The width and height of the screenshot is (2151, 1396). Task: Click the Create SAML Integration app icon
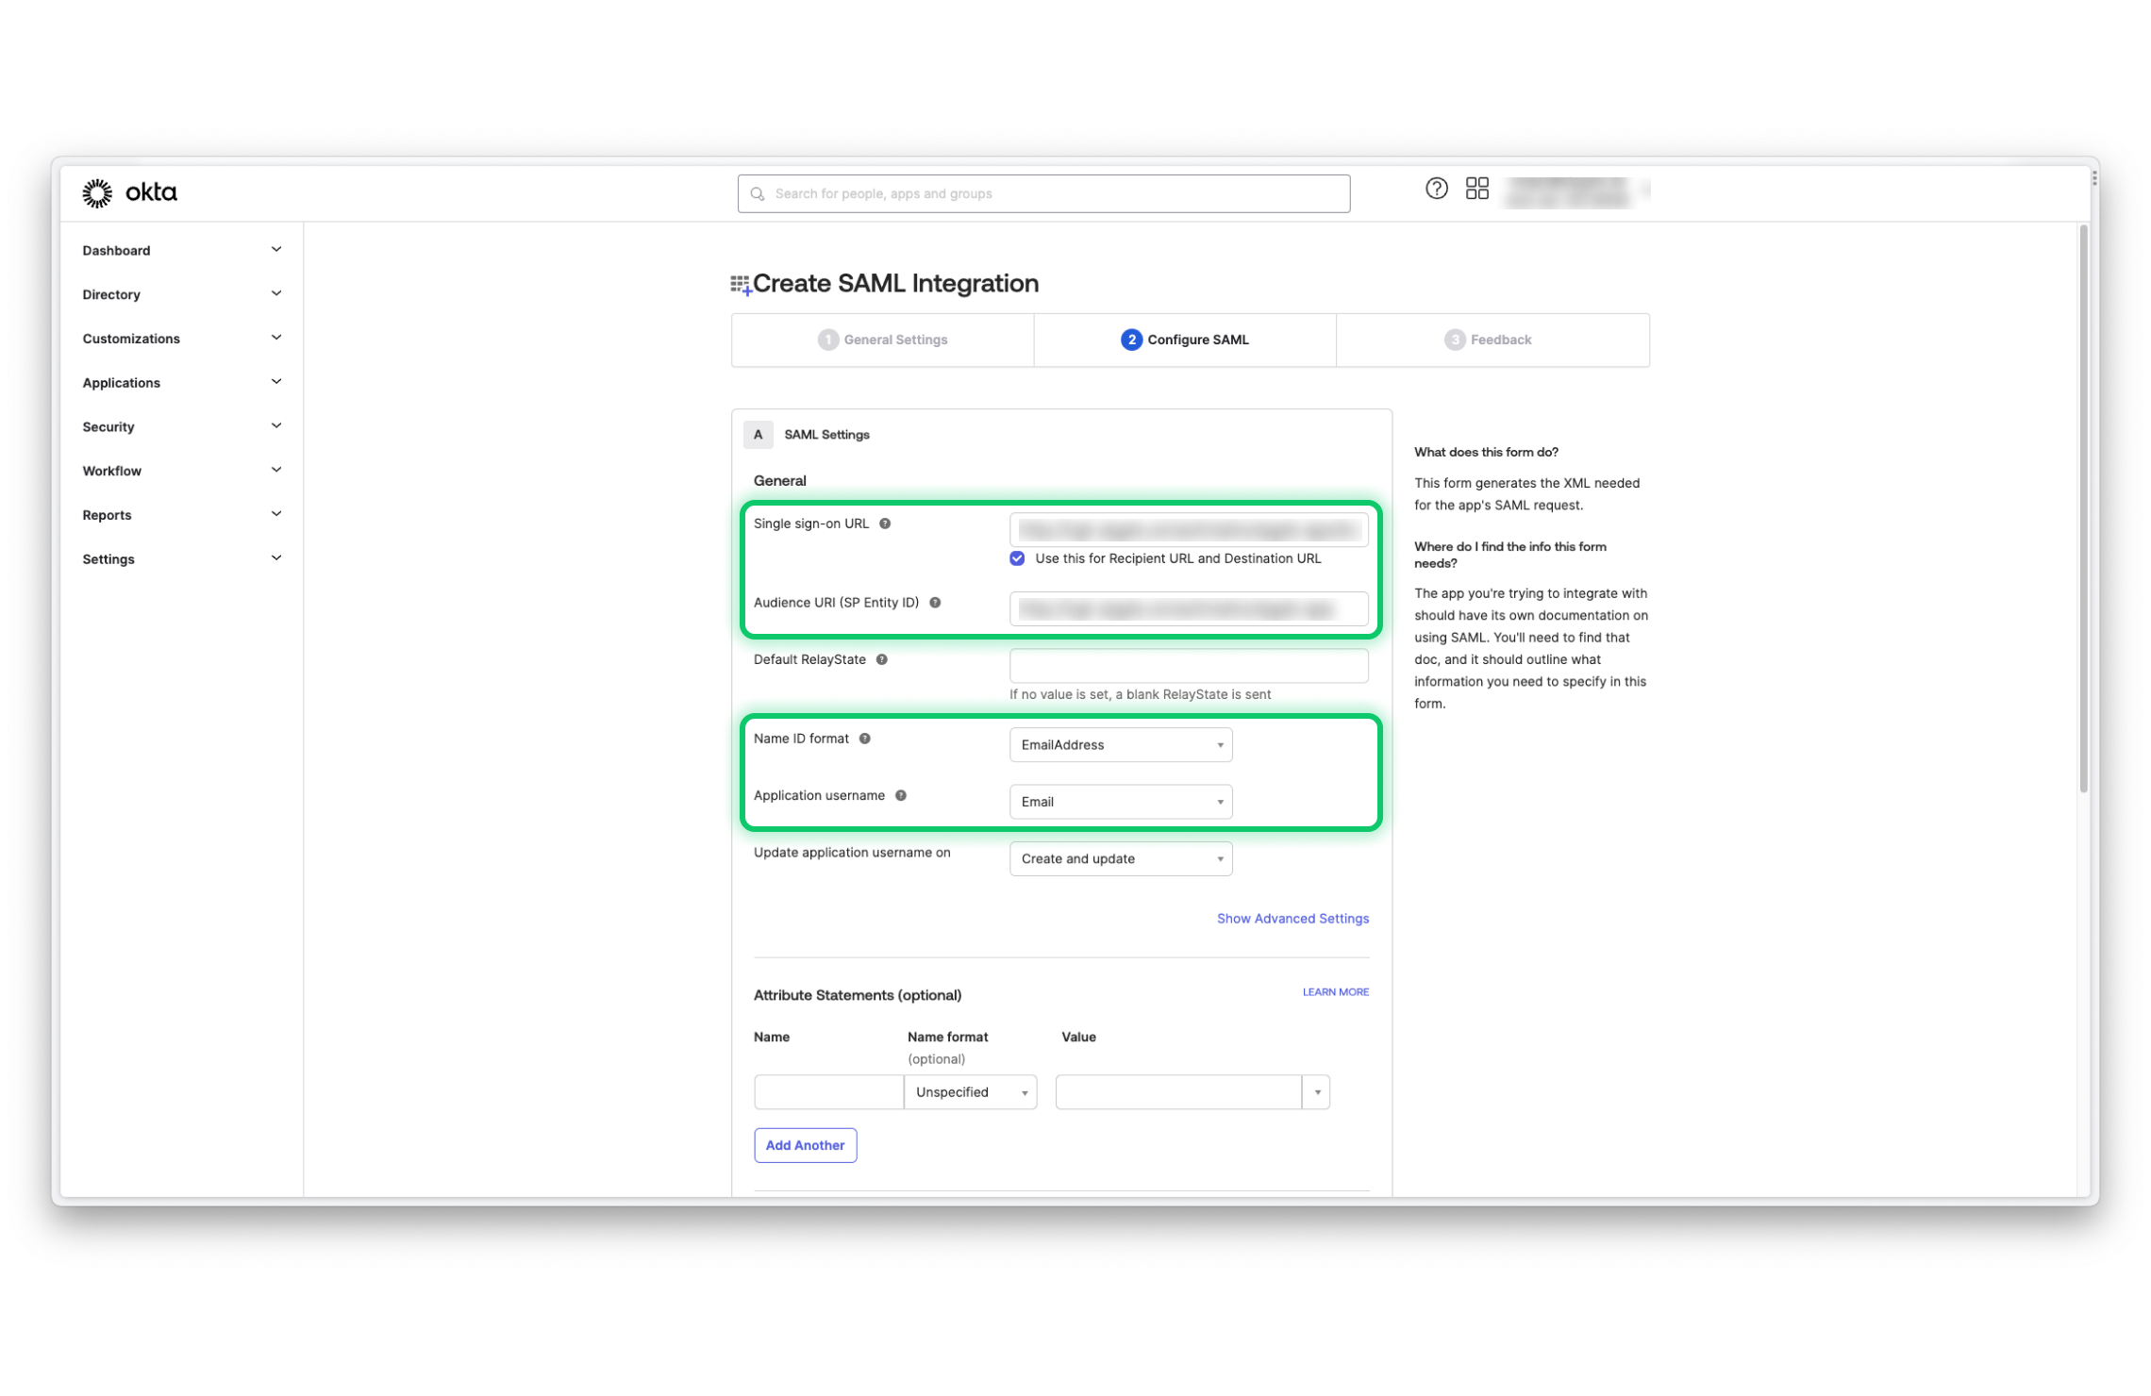point(741,285)
